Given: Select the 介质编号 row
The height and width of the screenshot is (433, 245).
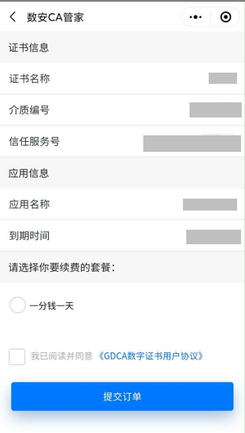Looking at the screenshot, I should coord(122,110).
